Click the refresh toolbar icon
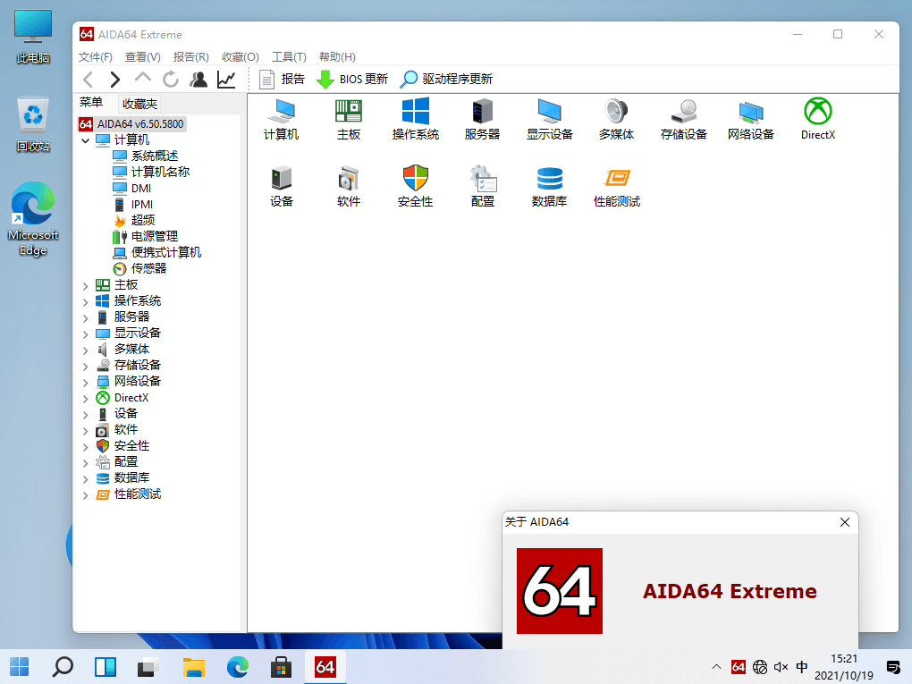912x684 pixels. [171, 79]
